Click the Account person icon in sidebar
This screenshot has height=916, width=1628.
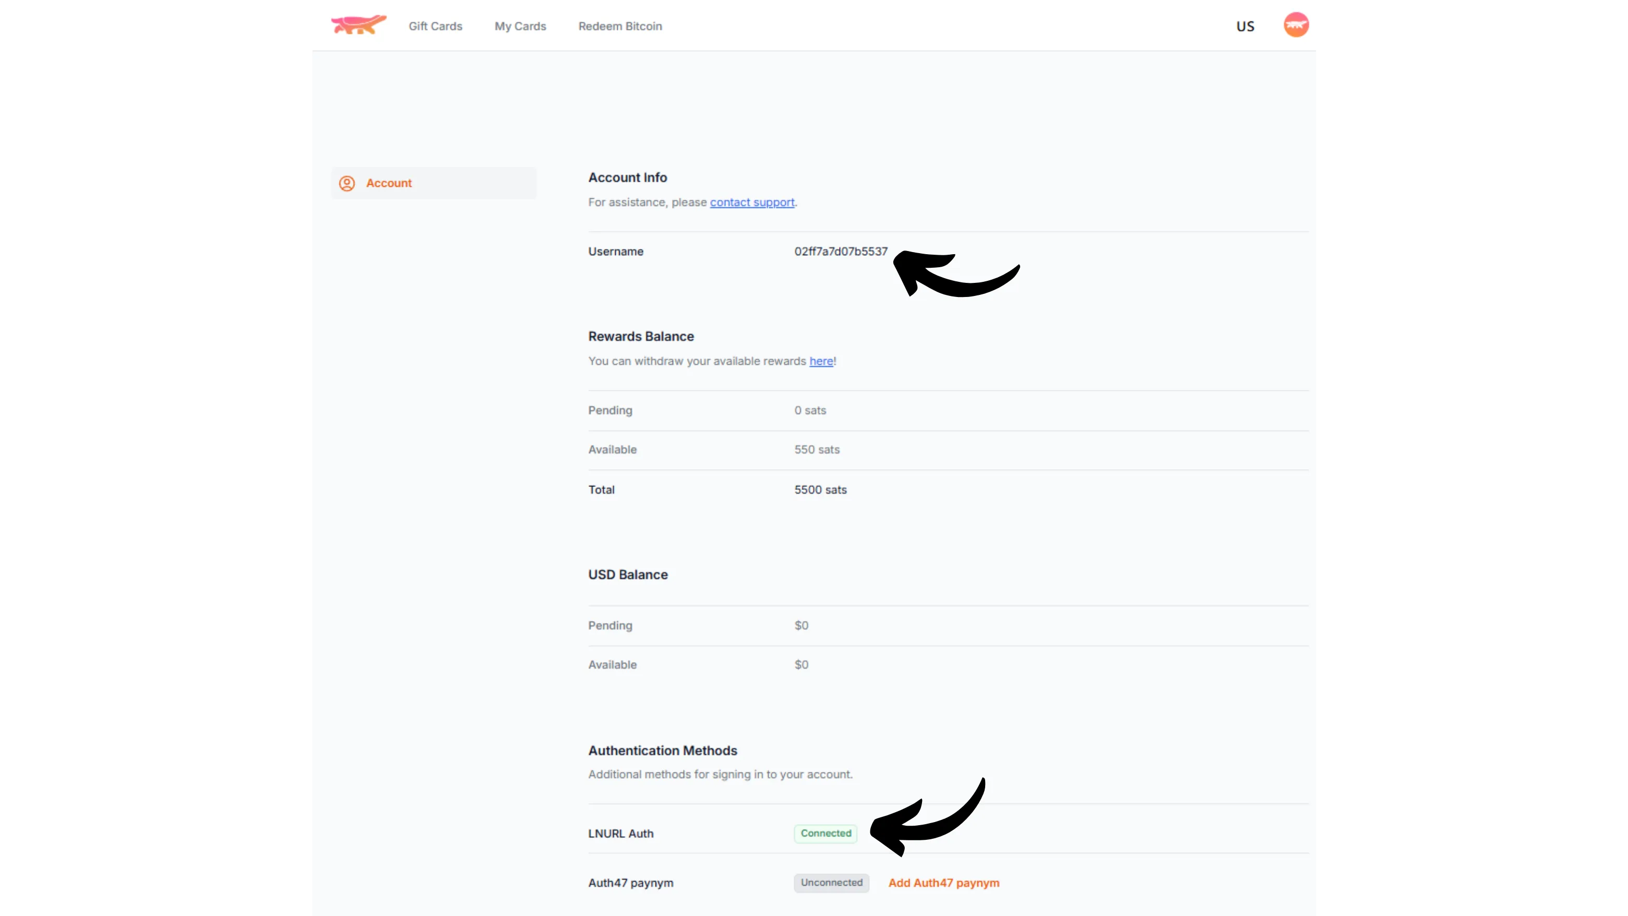point(347,183)
